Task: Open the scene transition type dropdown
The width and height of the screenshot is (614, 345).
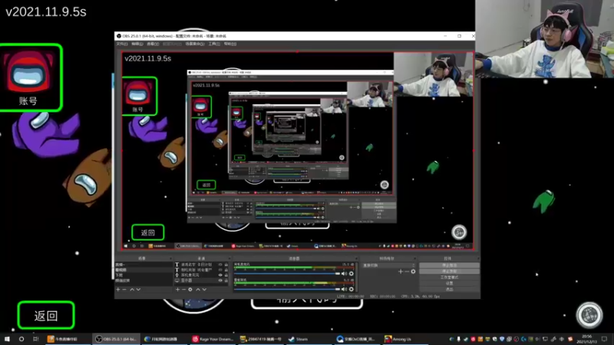Action: tap(389, 265)
